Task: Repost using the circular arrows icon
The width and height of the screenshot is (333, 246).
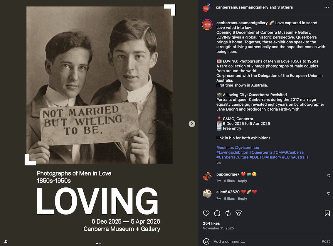Action: [228, 213]
